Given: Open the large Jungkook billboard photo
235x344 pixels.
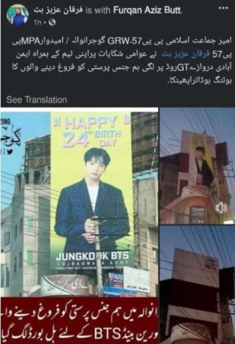Looking at the screenshot, I should coord(79,202).
